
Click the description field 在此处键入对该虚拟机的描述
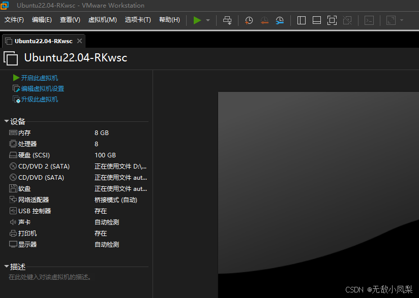coord(50,278)
